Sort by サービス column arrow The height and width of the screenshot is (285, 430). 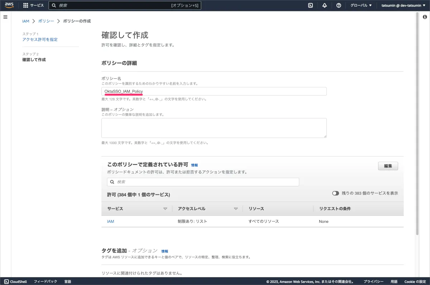(165, 208)
